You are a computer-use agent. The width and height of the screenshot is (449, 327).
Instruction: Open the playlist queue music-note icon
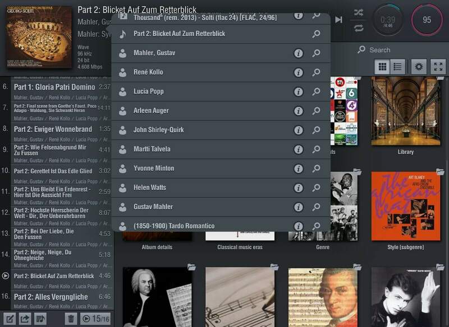(x=40, y=319)
